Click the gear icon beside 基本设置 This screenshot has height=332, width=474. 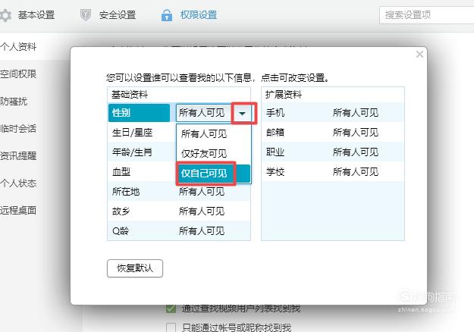[5, 15]
